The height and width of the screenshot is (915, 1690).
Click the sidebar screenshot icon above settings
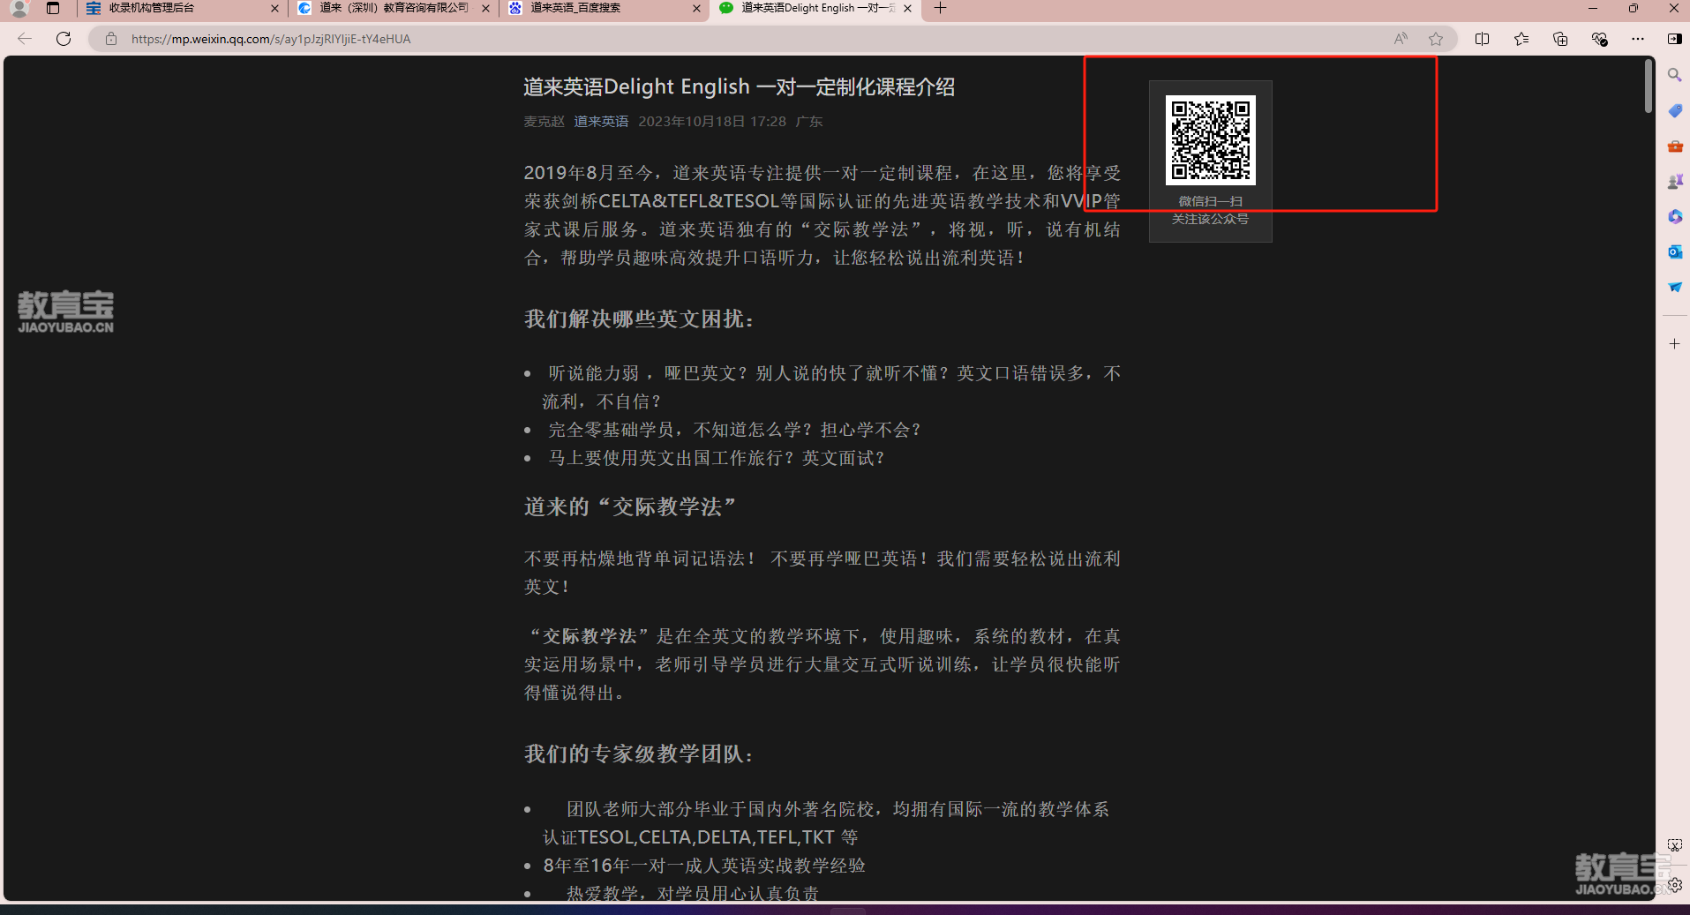tap(1674, 845)
